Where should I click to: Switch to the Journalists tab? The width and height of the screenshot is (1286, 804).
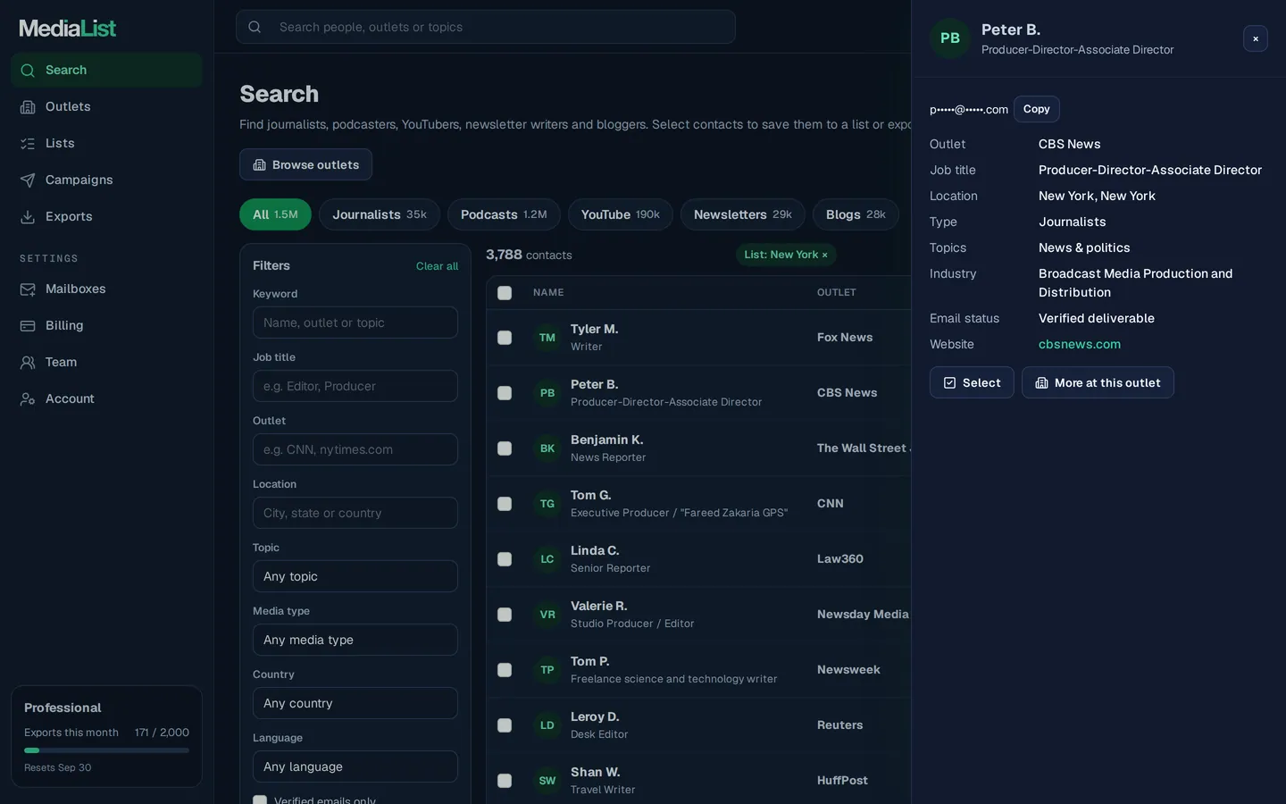click(380, 214)
